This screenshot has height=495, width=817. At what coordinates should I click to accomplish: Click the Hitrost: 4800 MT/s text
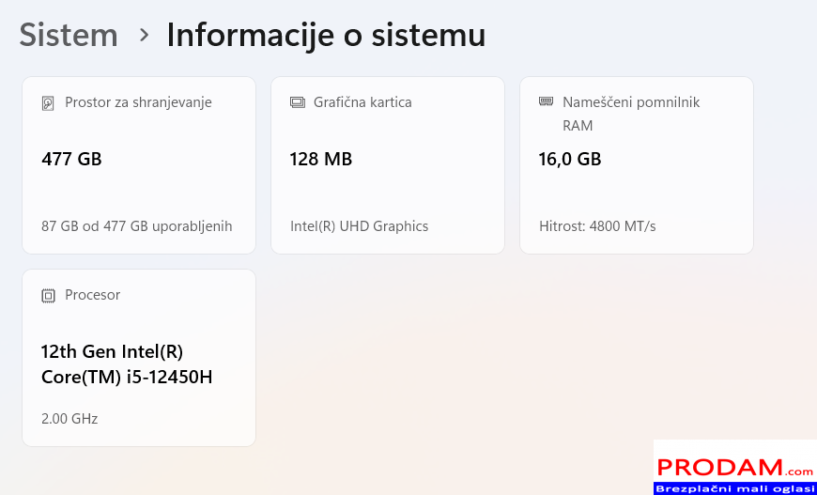[x=597, y=226]
